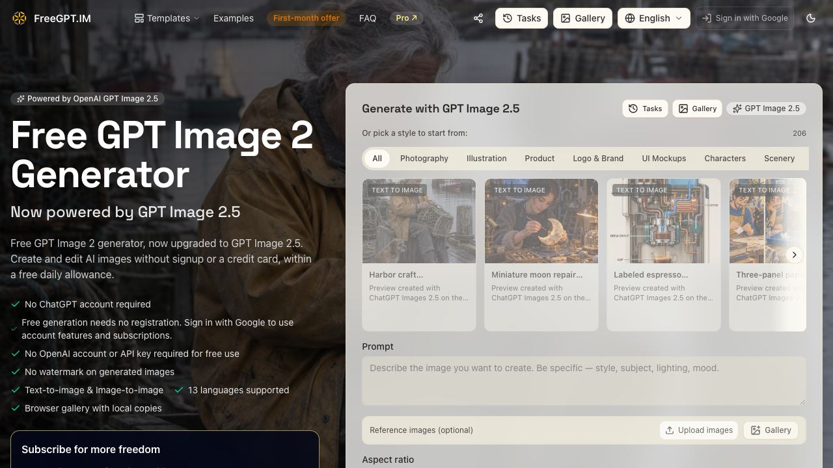
Task: Show next style cards with arrow button
Action: [x=794, y=255]
